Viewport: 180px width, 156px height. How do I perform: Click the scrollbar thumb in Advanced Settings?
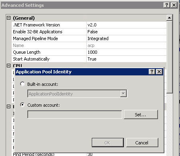click(169, 57)
